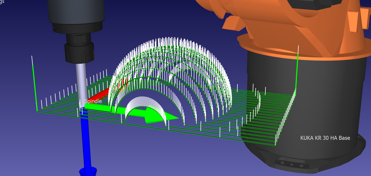Select the green Y-axis arrow

(x=132, y=113)
